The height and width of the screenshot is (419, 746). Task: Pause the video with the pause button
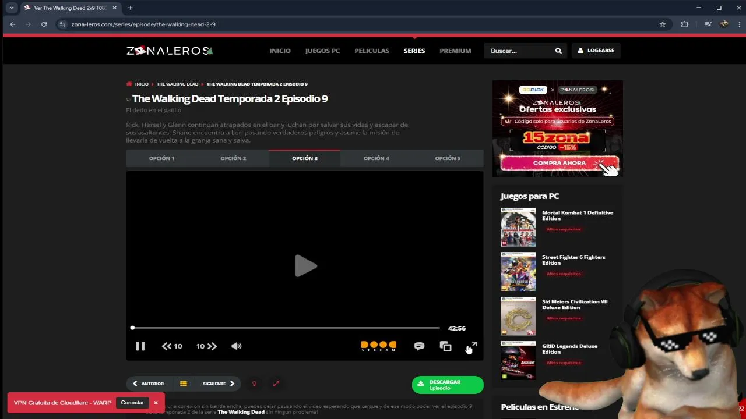tap(140, 346)
